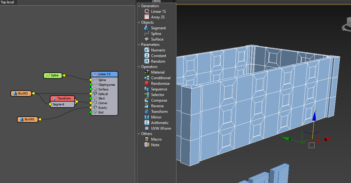
Task: Click the blue Z-axis gizmo arrow
Action: 314,116
